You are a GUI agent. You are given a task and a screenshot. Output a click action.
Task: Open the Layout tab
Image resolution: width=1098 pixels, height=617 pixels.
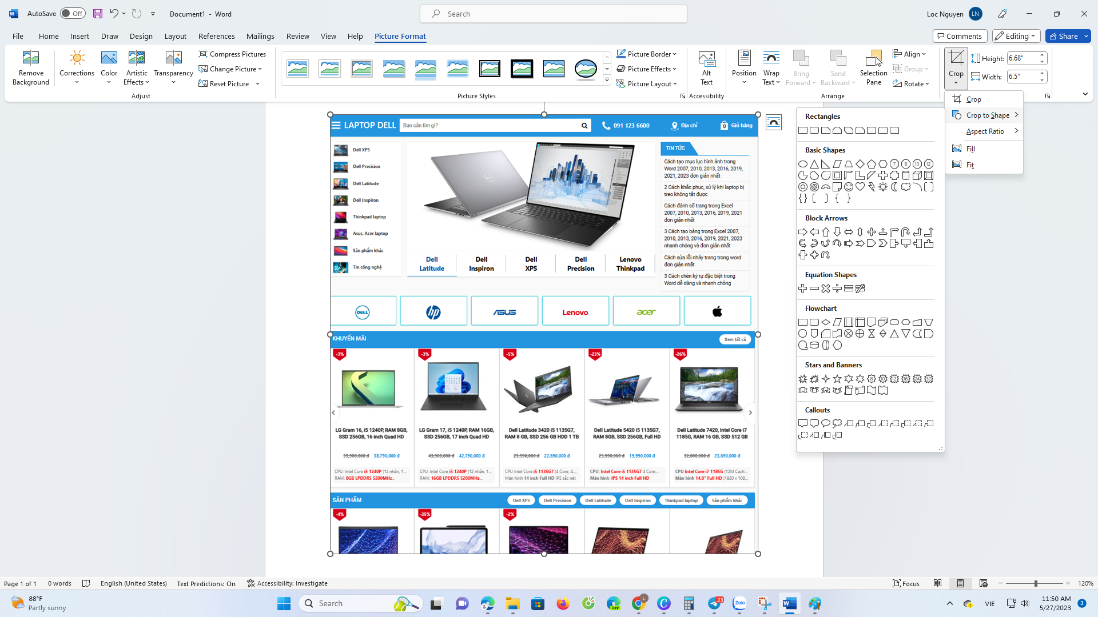tap(175, 36)
